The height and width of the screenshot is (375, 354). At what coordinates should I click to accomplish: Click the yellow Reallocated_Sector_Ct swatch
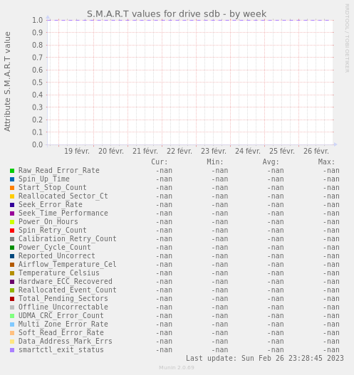coord(12,196)
